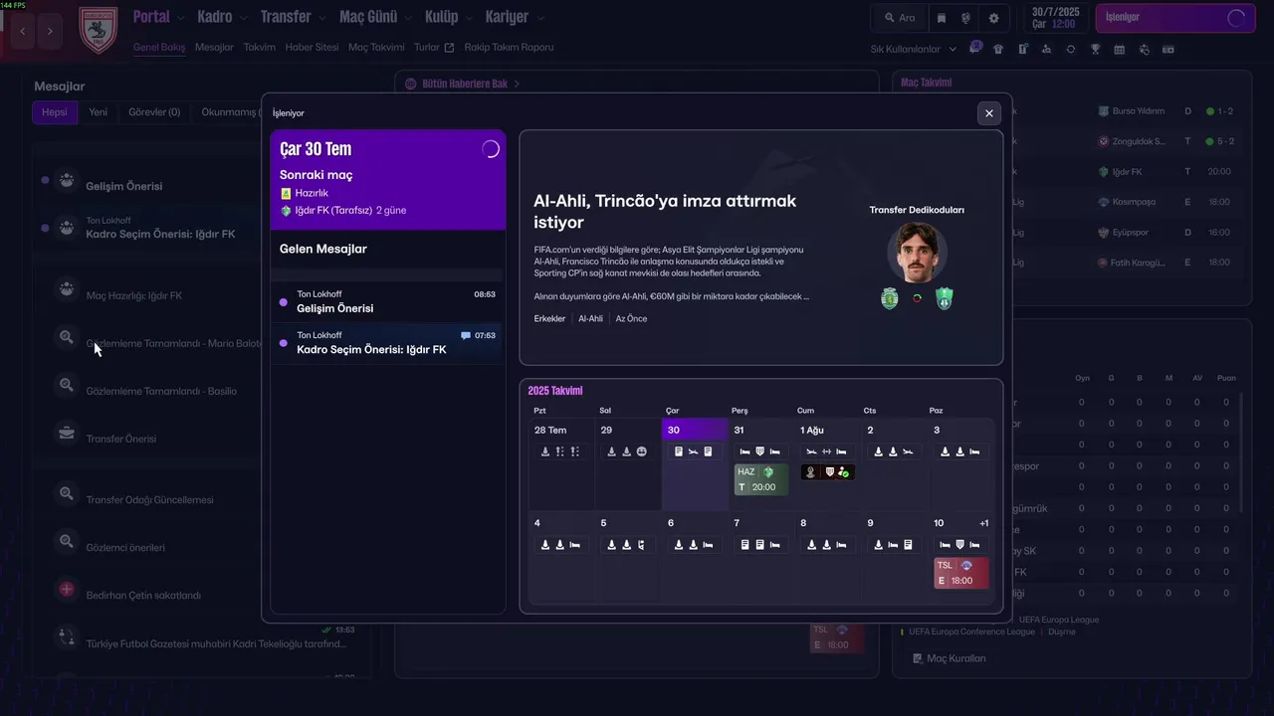1274x716 pixels.
Task: Click 'Transfer Odağı Güncellemesi' message
Action: 149,500
